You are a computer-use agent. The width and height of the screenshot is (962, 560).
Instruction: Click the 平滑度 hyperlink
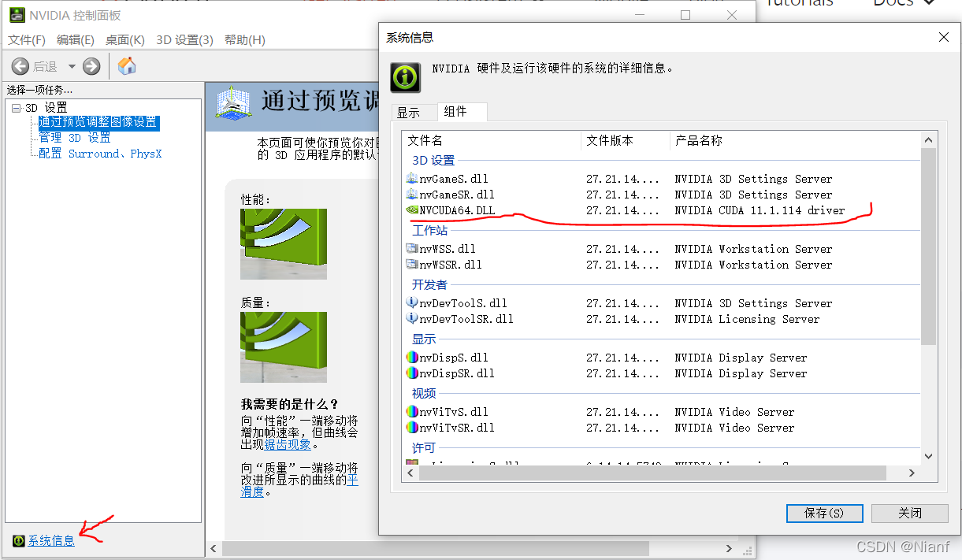(x=299, y=485)
